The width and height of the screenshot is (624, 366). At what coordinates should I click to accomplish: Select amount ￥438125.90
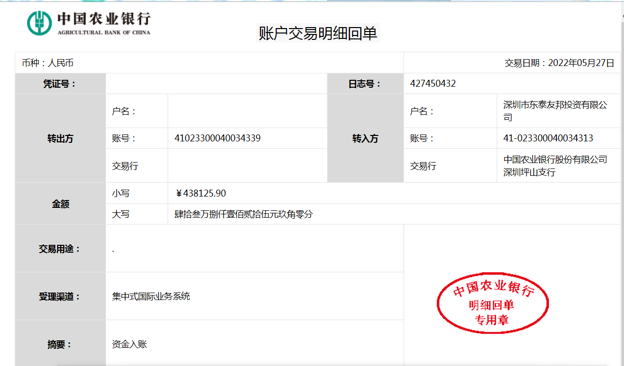click(201, 194)
